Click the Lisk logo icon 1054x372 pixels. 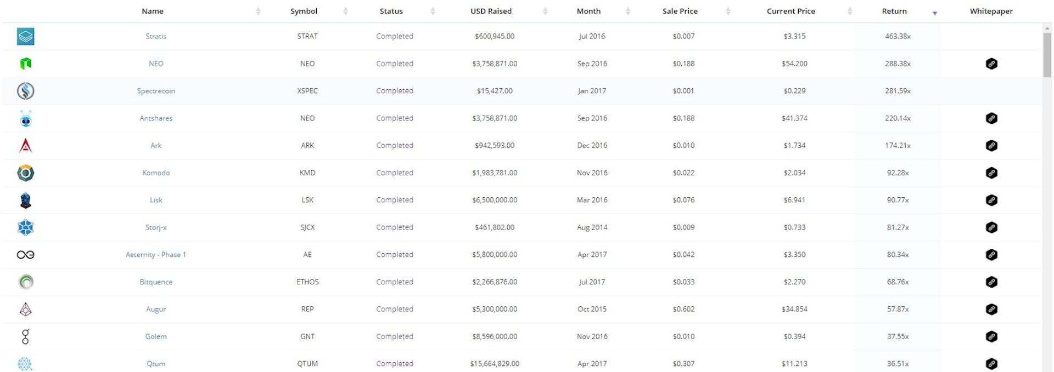[25, 200]
